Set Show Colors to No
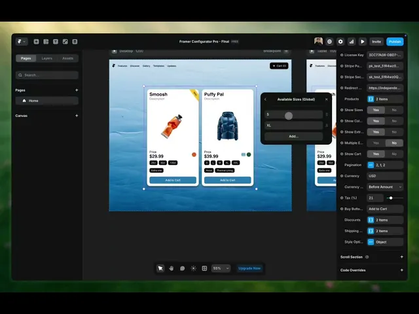The image size is (419, 314). click(x=394, y=121)
